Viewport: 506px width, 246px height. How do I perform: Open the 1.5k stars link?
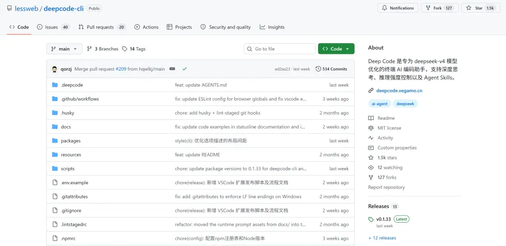(x=387, y=158)
